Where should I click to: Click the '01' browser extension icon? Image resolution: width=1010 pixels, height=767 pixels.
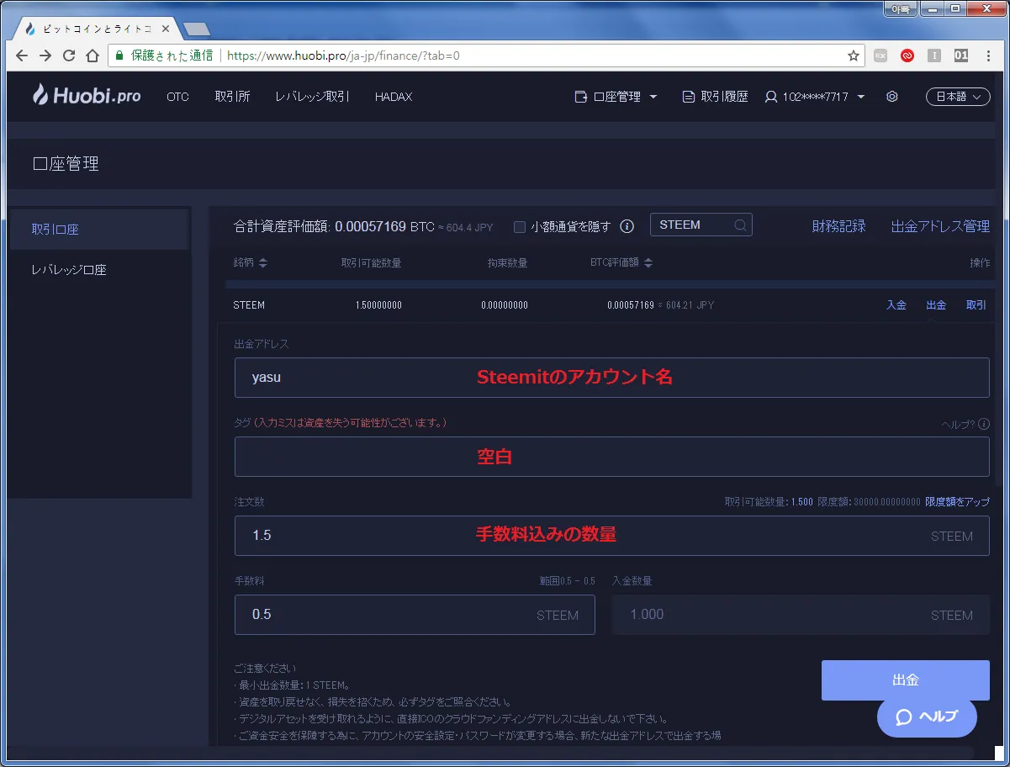[x=961, y=56]
